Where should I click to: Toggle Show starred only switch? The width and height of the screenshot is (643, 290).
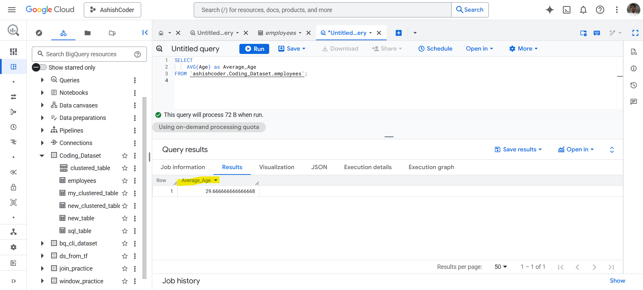(39, 67)
